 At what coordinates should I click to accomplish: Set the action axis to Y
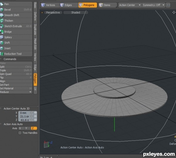28,128
